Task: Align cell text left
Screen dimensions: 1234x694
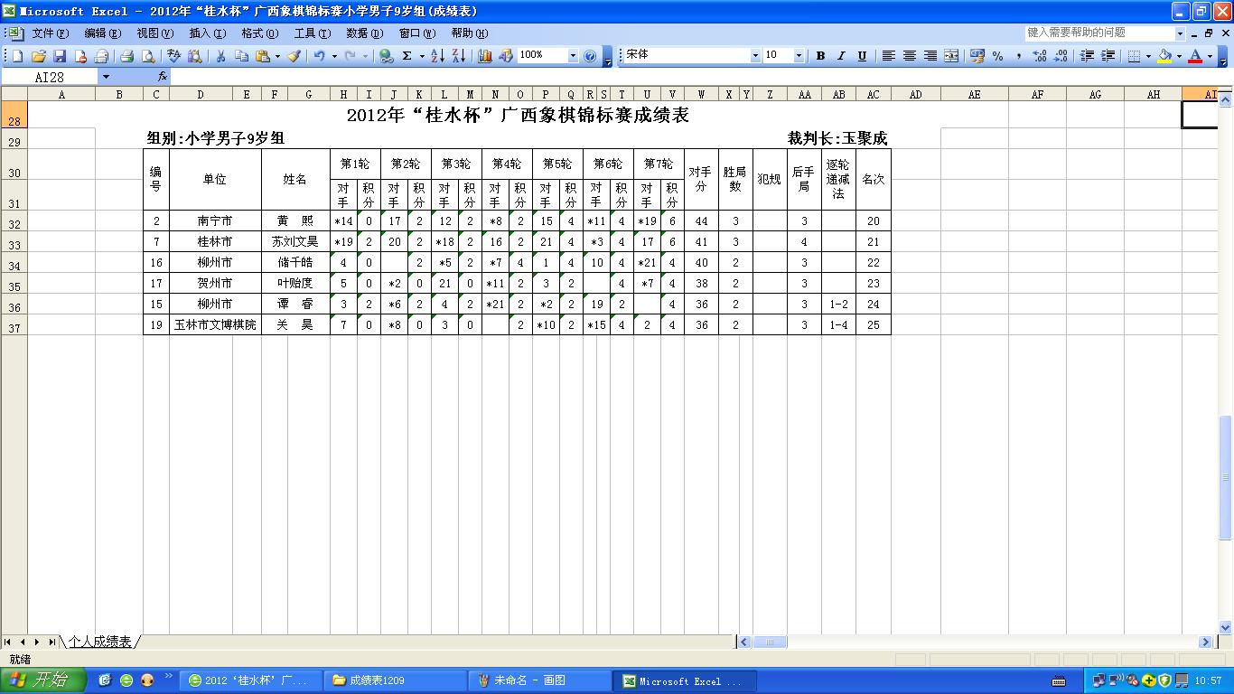Action: 888,56
